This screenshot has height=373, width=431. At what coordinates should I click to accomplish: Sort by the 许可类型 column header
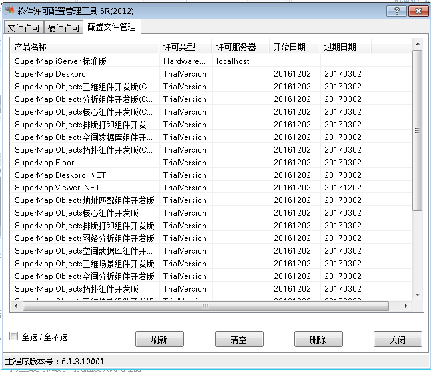(186, 47)
